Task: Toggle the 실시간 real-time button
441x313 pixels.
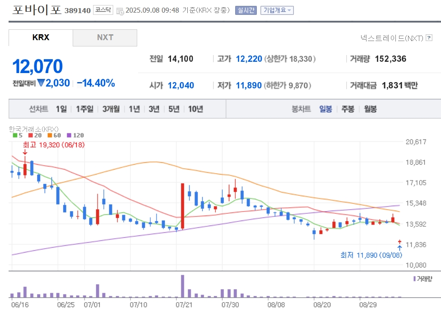Action: click(x=246, y=10)
